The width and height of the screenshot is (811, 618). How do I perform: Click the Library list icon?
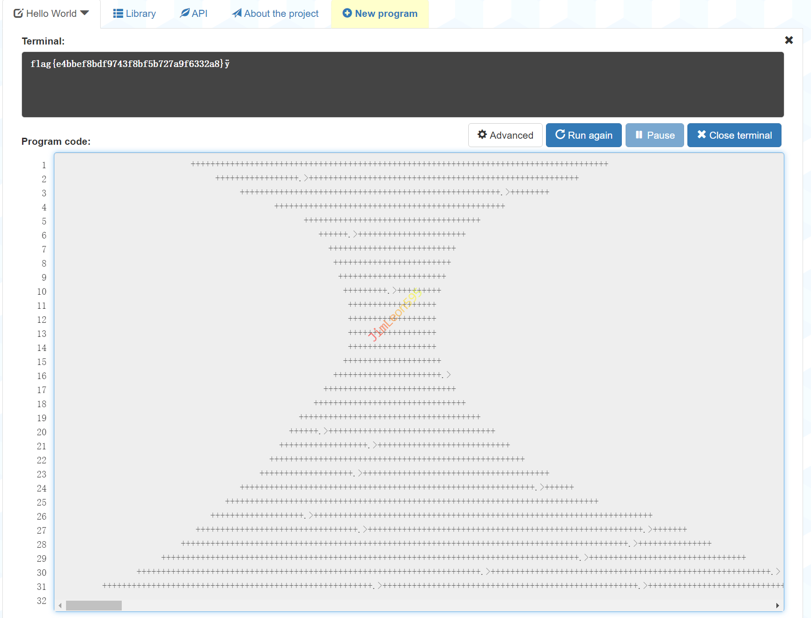[118, 14]
